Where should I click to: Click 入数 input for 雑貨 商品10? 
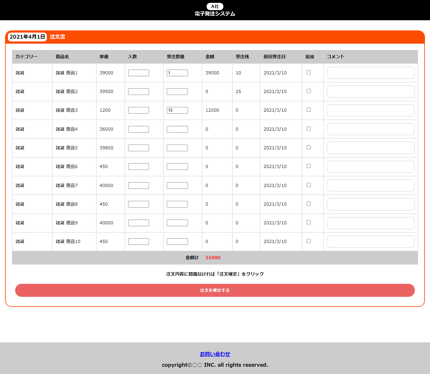(x=139, y=241)
